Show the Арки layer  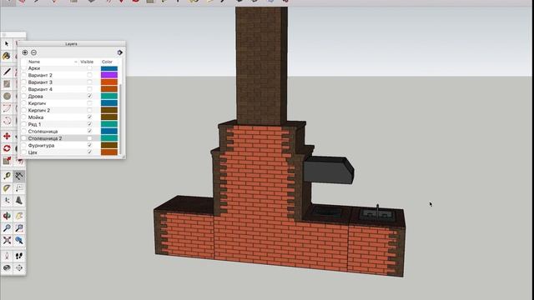[89, 68]
